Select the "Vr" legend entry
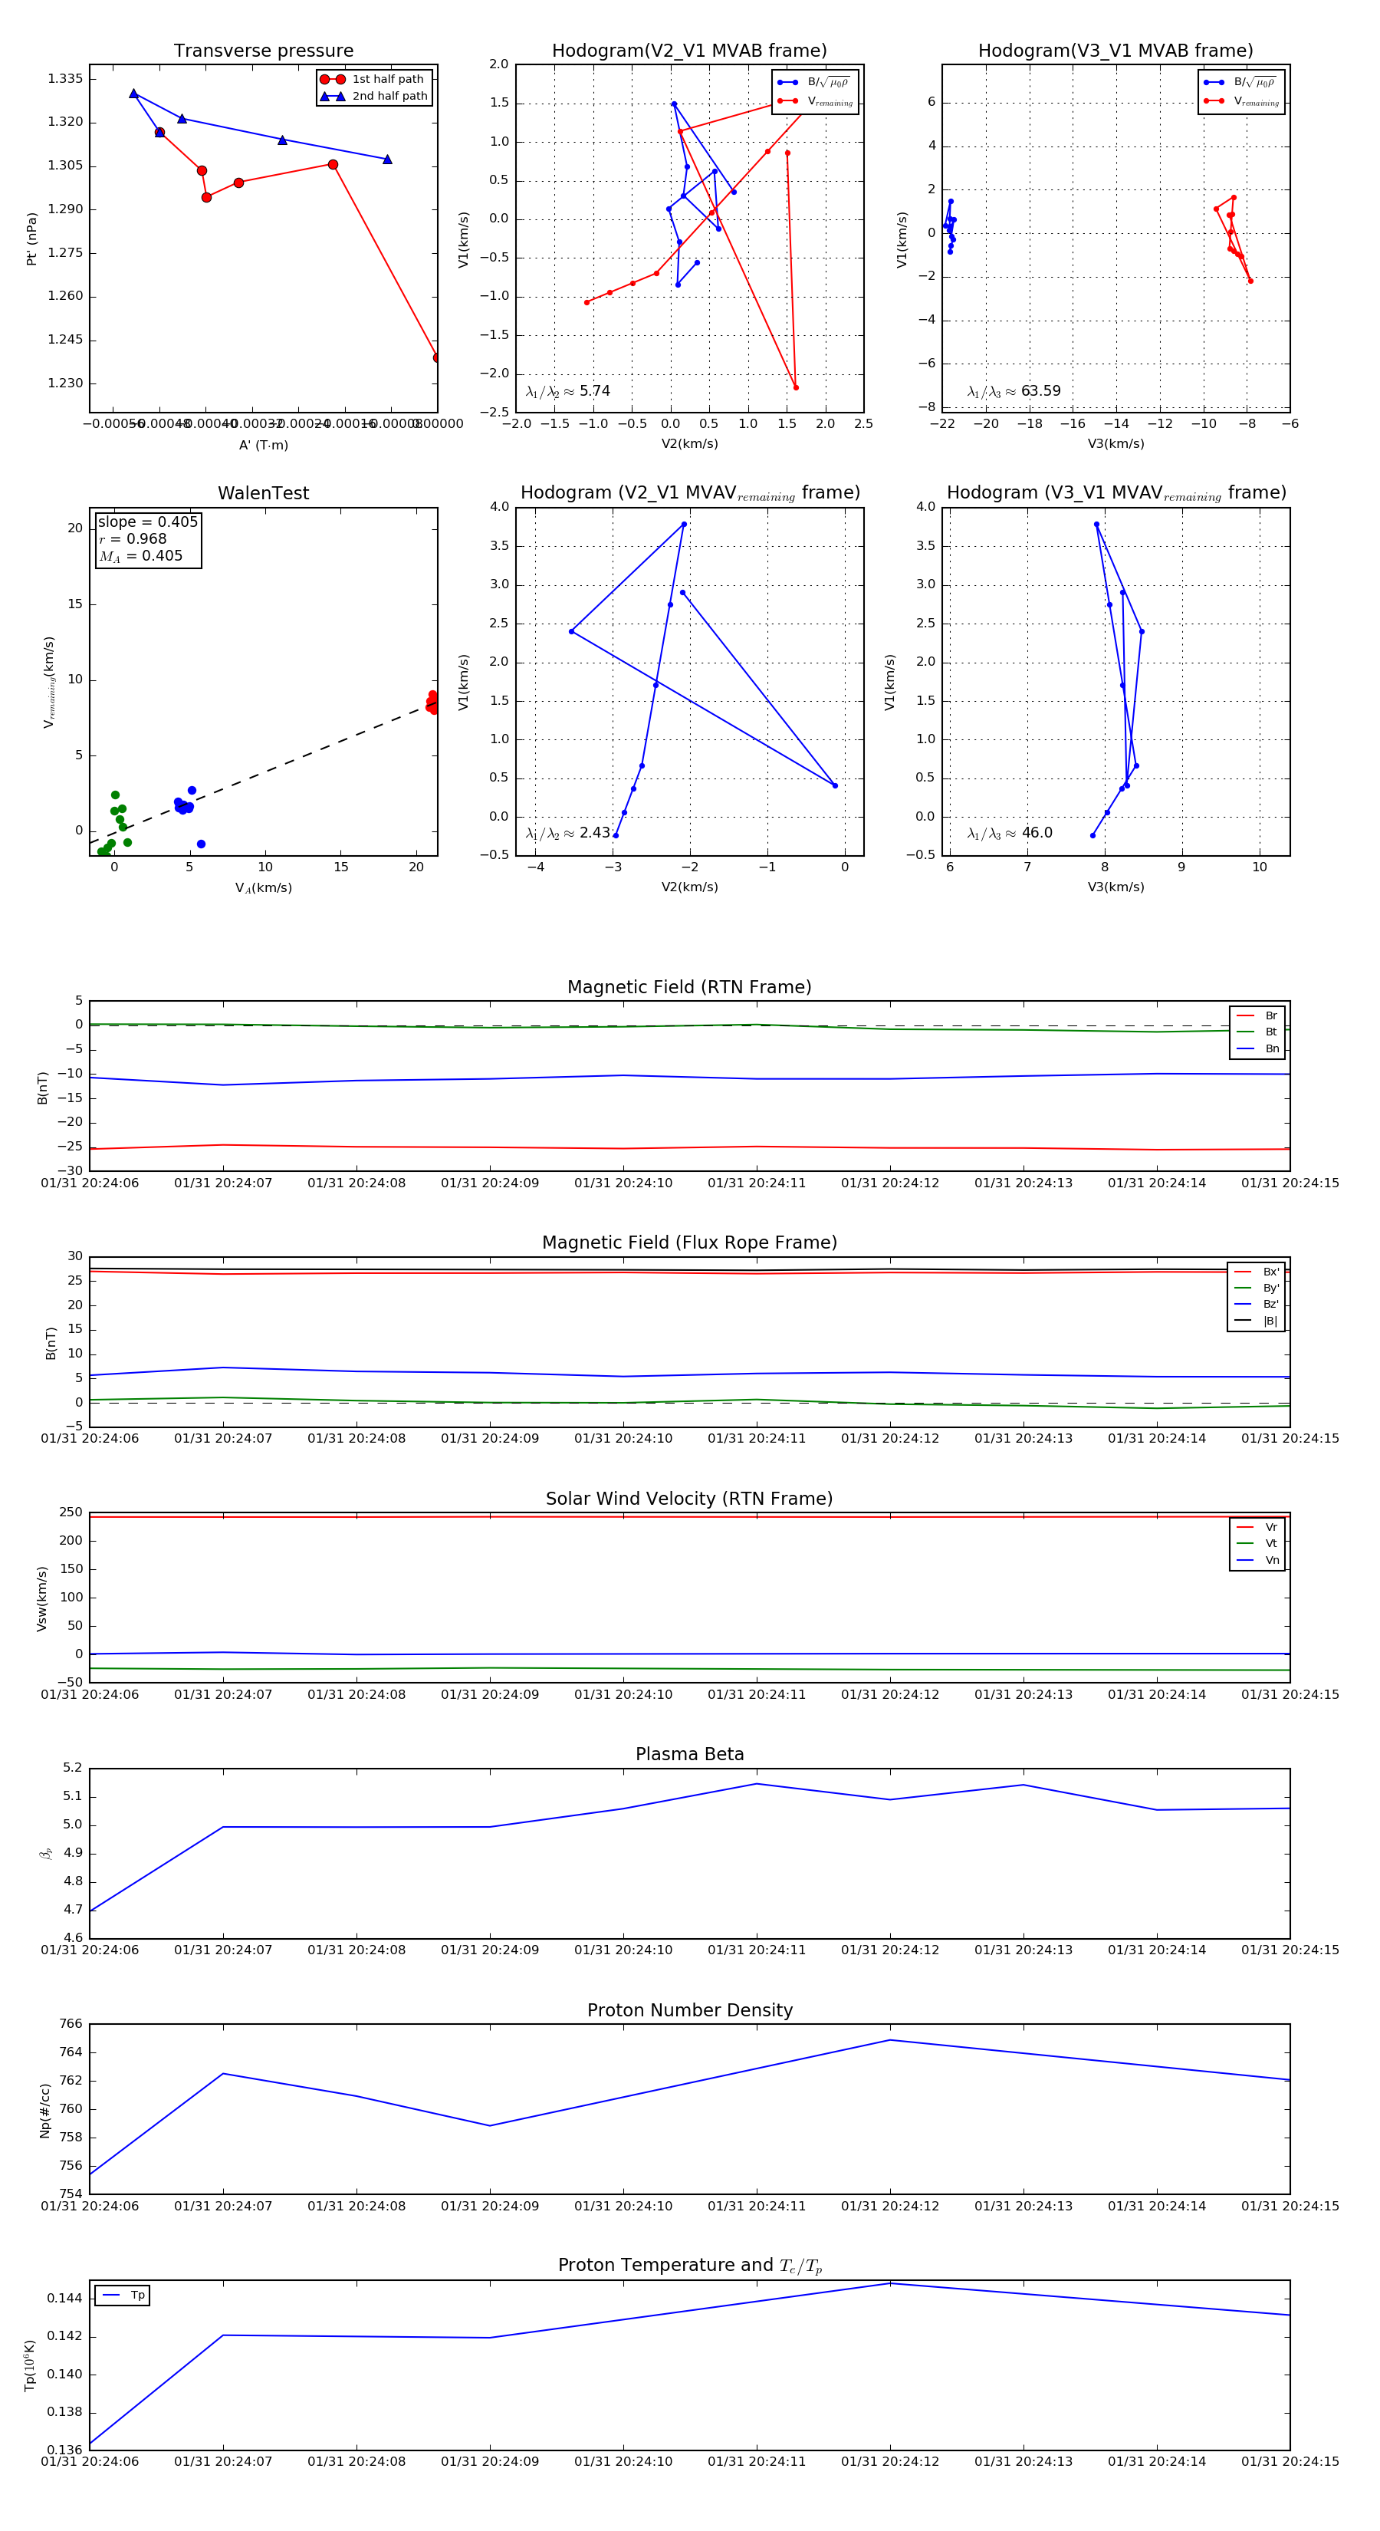This screenshot has height=2531, width=1380. (x=1257, y=1527)
